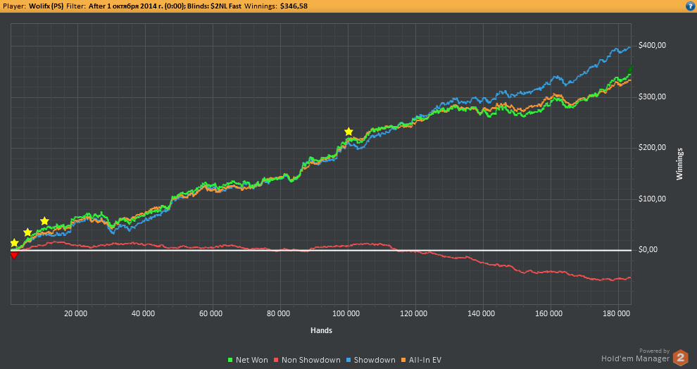This screenshot has height=369, width=697.
Task: Click the $200,00 axis label
Action: (652, 148)
